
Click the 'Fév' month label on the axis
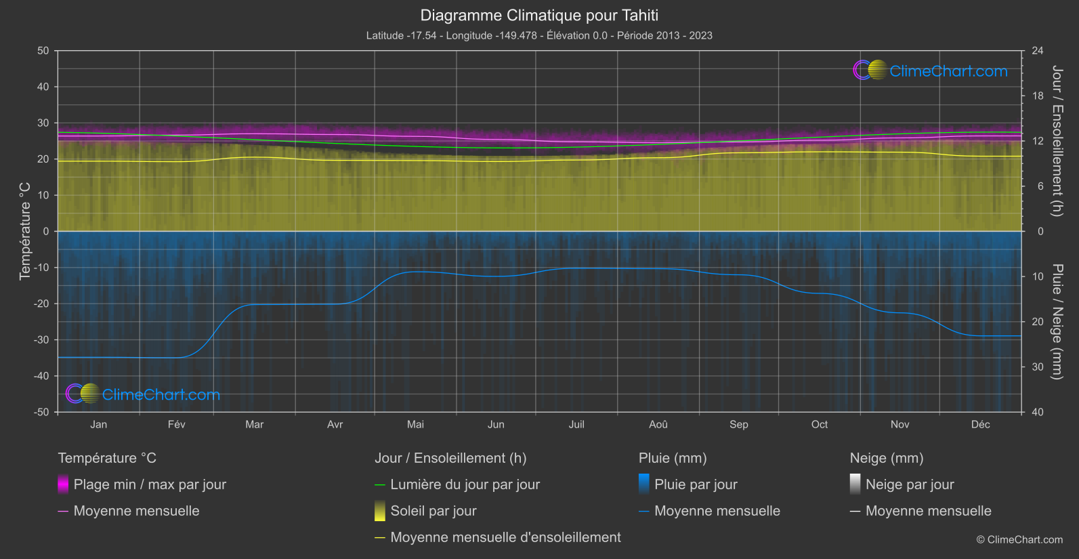(176, 424)
